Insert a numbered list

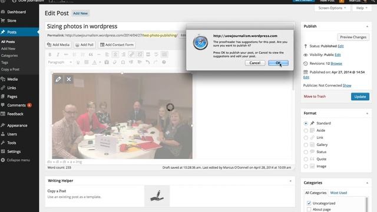[x=82, y=55]
